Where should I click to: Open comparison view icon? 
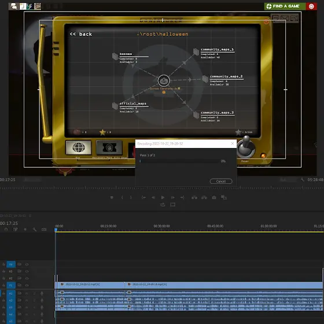pyautogui.click(x=223, y=197)
